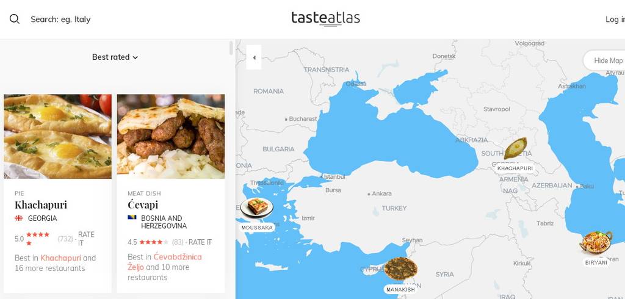This screenshot has height=299, width=625.
Task: Open the Ćevabdžinica Željo restaurant link
Action: point(165,262)
